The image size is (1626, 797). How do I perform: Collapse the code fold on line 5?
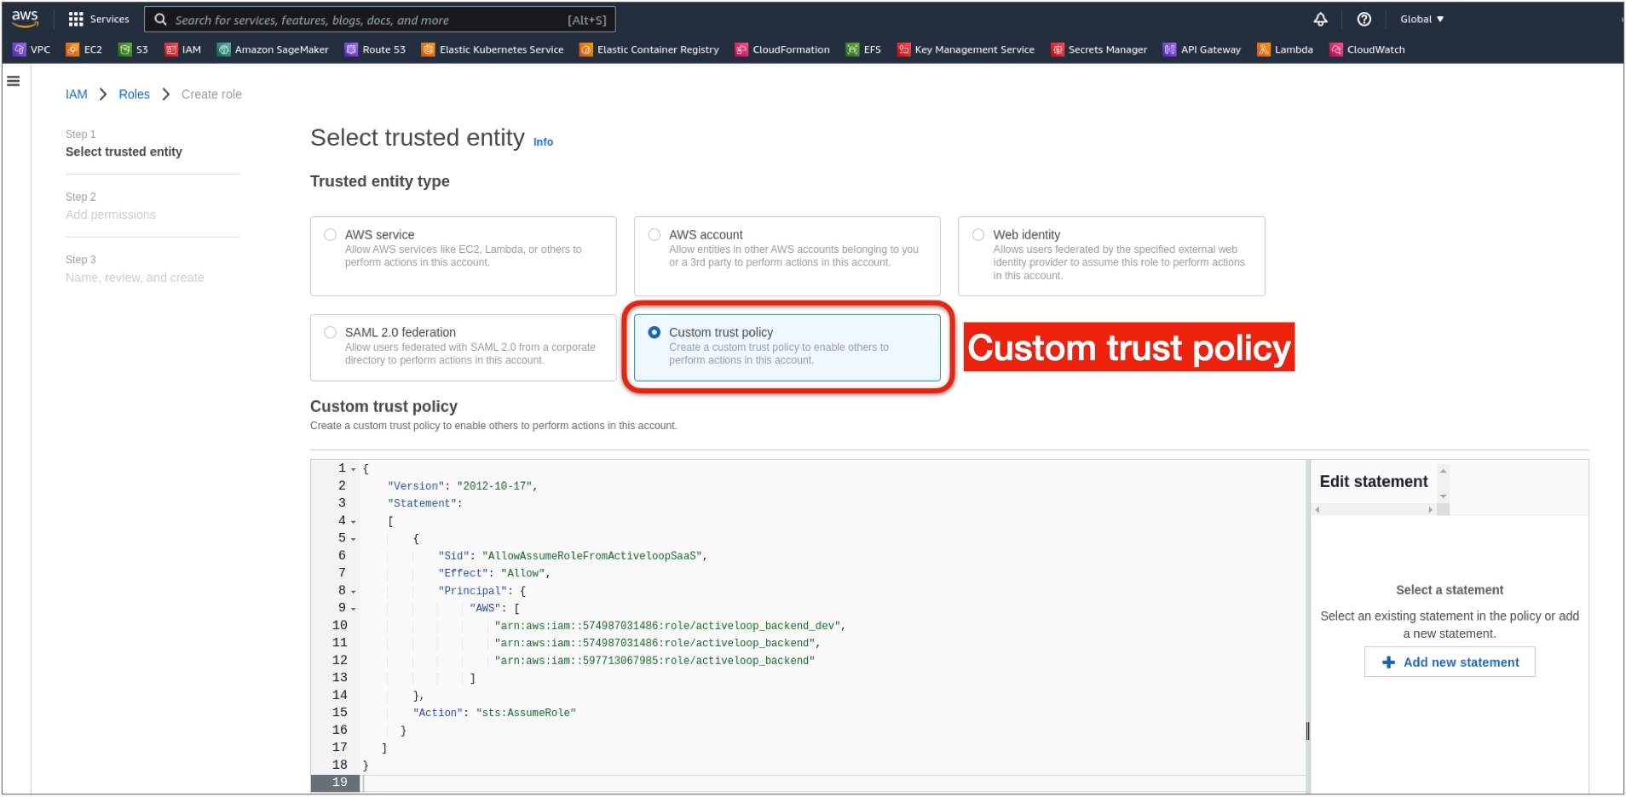coord(354,539)
